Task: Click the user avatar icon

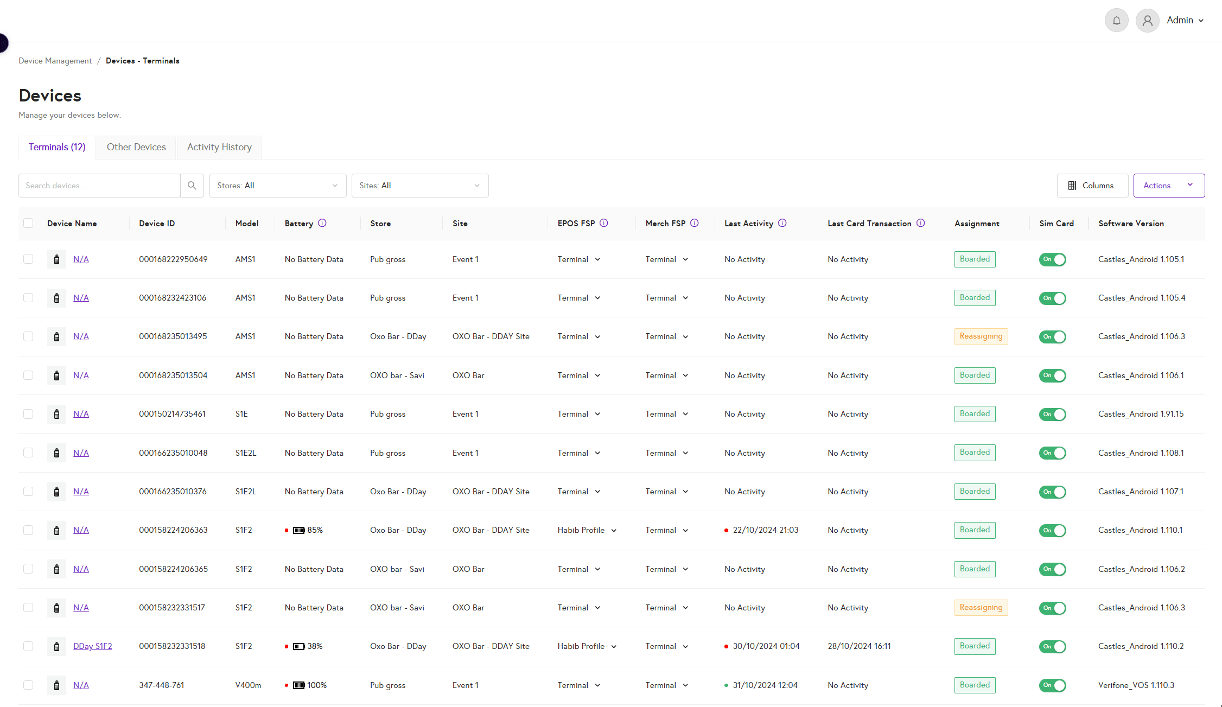Action: tap(1147, 21)
